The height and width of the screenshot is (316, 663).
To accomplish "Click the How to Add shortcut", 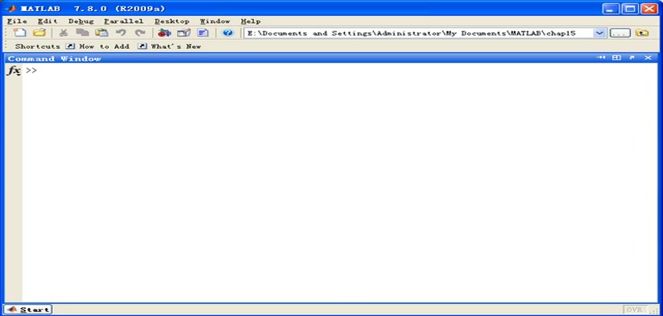I will point(98,46).
